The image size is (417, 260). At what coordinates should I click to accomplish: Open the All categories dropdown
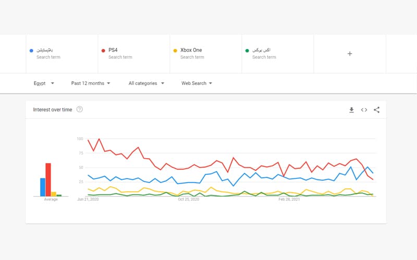146,83
